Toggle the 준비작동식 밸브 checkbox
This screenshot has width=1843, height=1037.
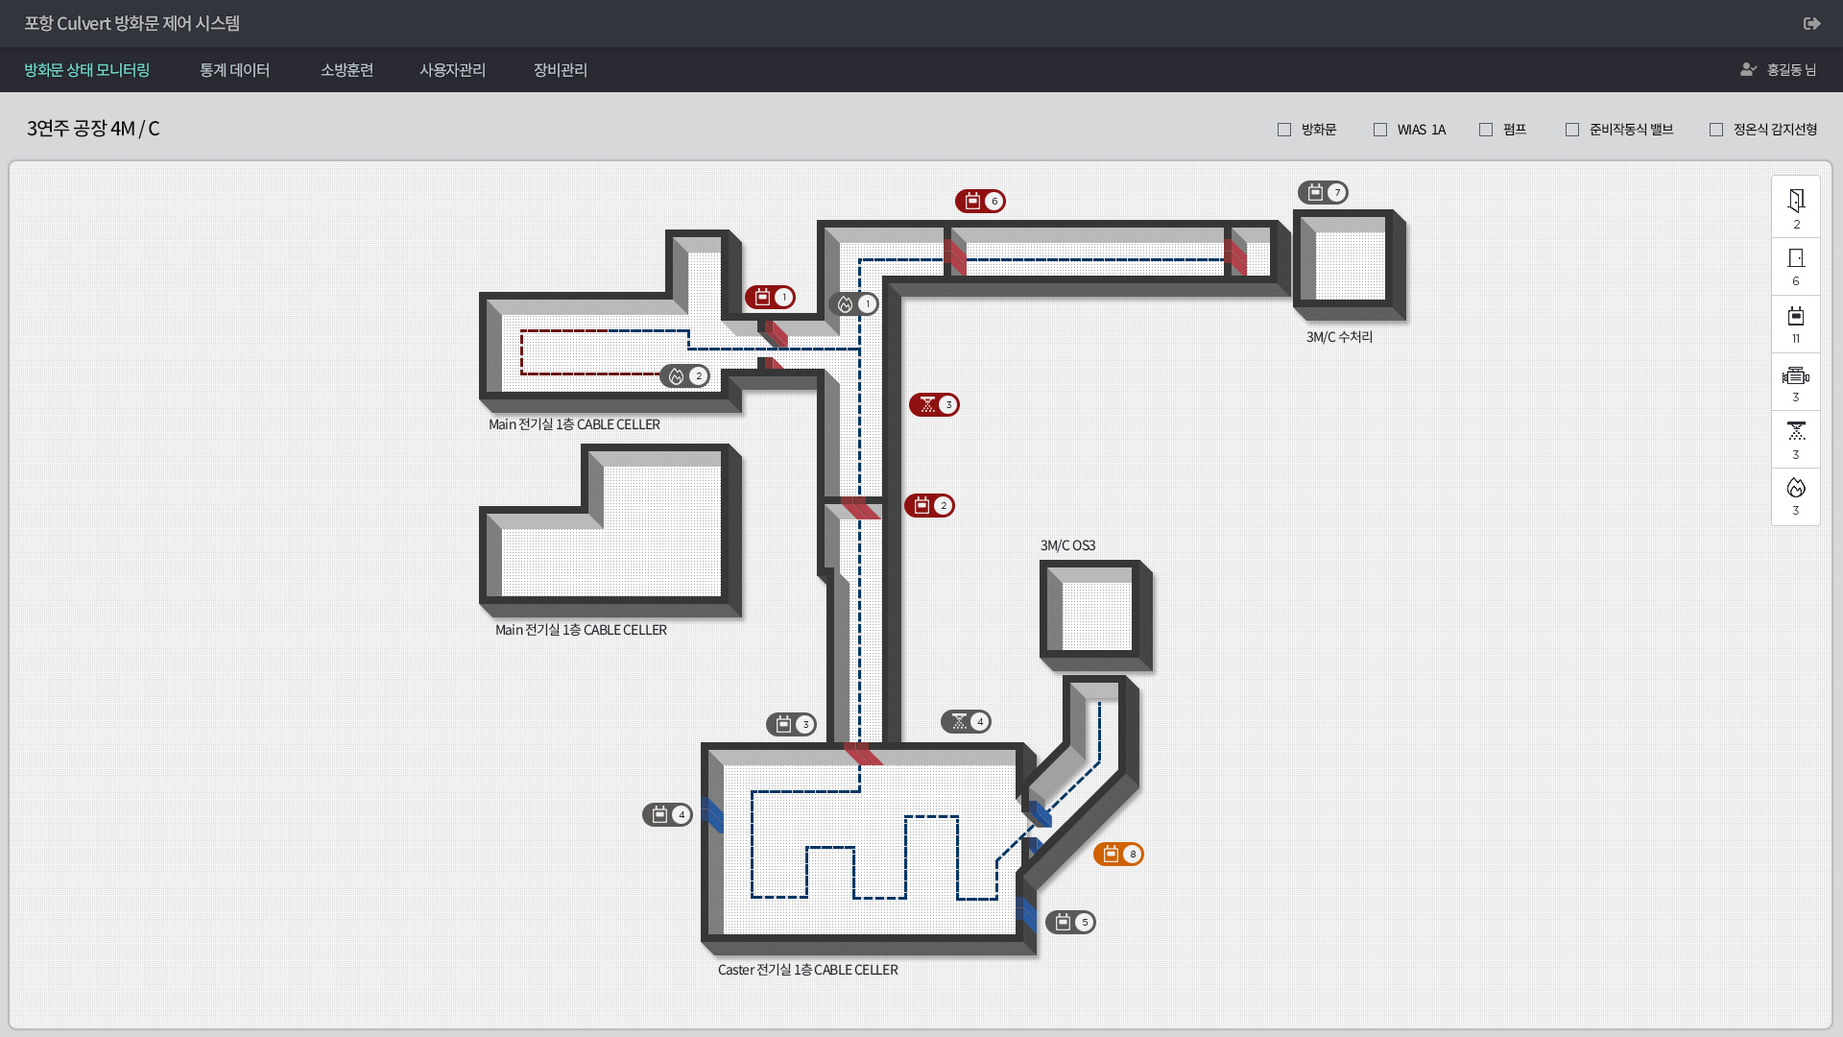[x=1572, y=130]
